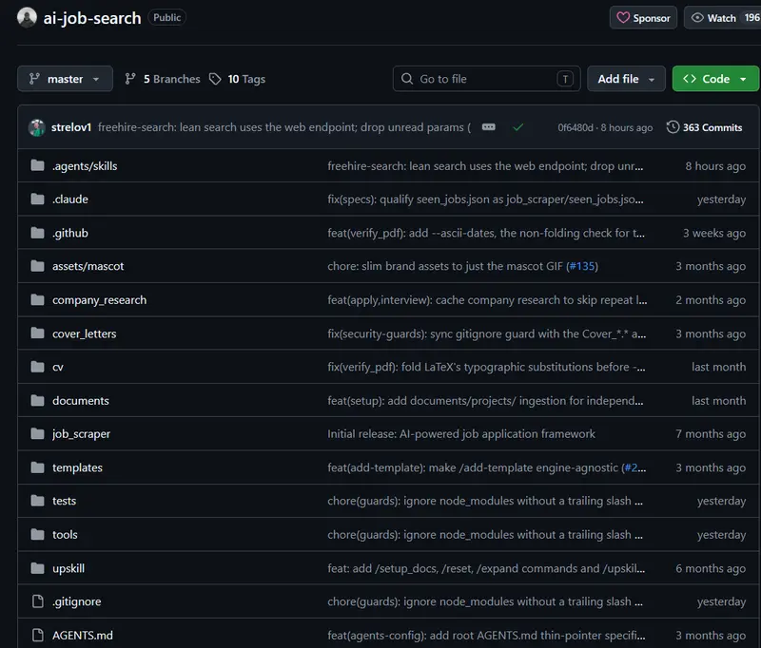Open the templates folder
The height and width of the screenshot is (648, 761).
[77, 467]
